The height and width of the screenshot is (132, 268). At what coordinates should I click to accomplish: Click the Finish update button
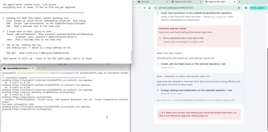(x=258, y=8)
